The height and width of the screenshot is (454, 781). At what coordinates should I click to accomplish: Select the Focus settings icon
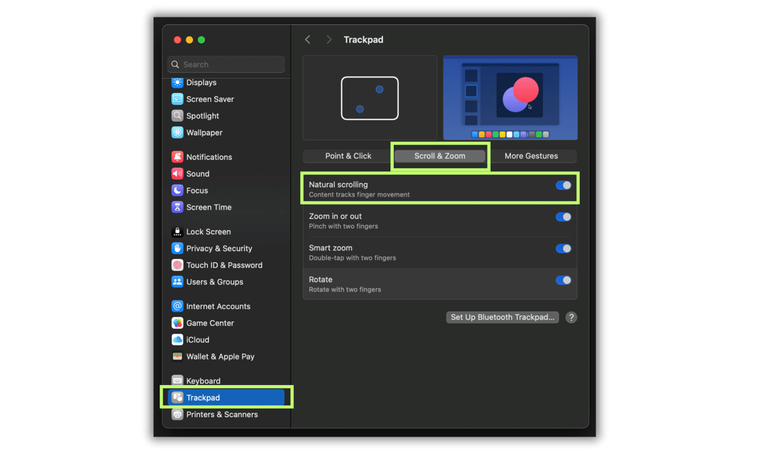coord(195,190)
